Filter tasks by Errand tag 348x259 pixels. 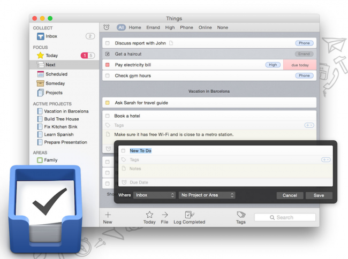pos(153,27)
